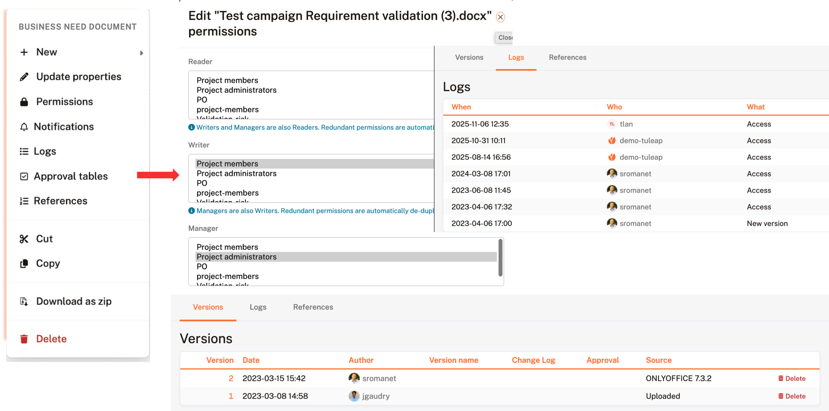Screen dimensions: 829x411
Task: Close the permissions dialog with X
Action: click(500, 17)
